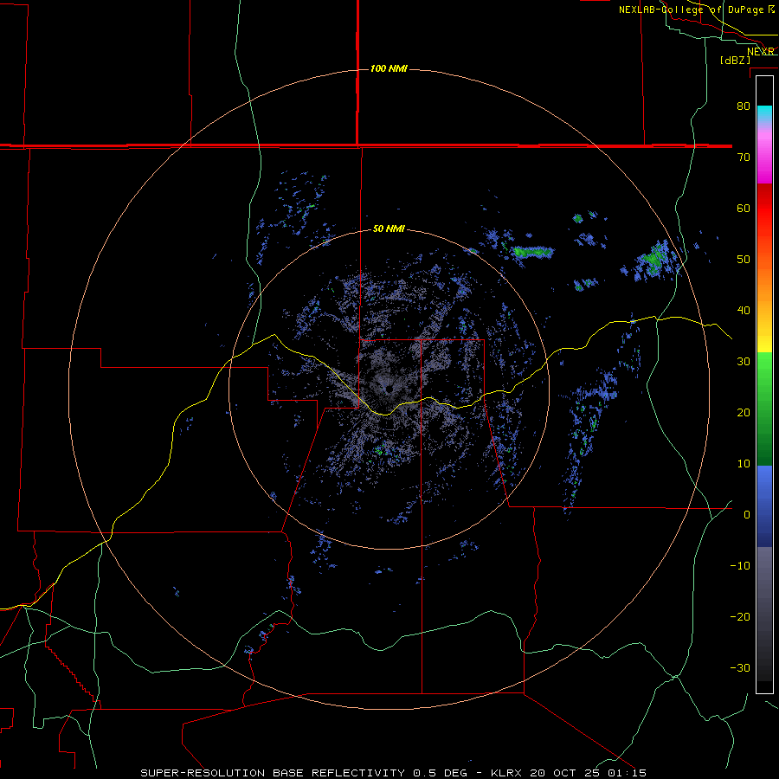Click the 60 value on the dBZ scale
The image size is (779, 779).
744,208
